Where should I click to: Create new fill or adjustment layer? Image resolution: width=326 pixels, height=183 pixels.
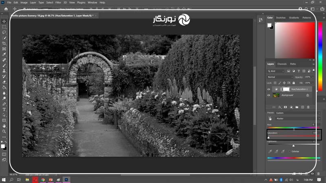(291, 107)
